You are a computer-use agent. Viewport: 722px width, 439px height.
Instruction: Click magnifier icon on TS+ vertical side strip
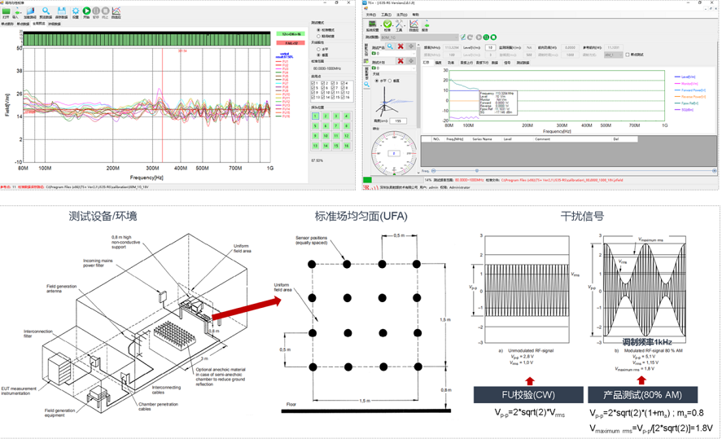(366, 85)
